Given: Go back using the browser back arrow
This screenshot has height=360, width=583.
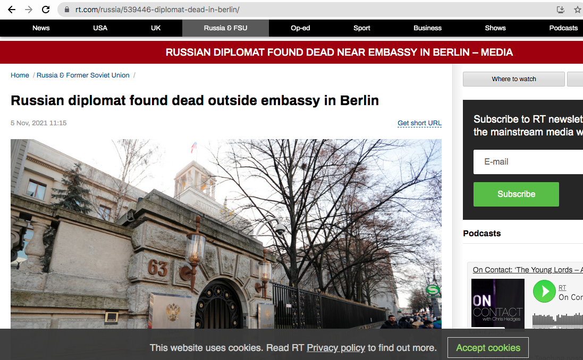Looking at the screenshot, I should pyautogui.click(x=12, y=10).
